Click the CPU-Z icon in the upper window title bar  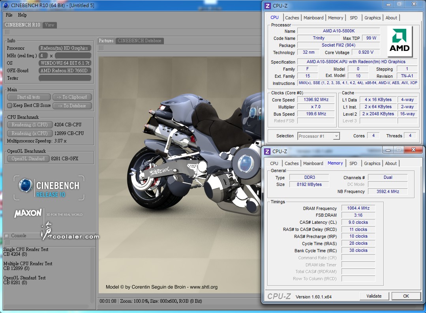point(267,6)
